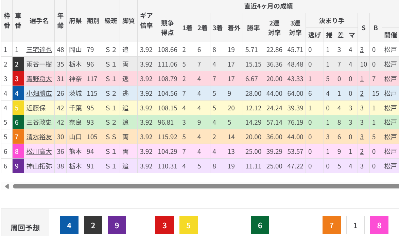Open 松川高大's rider details
Image resolution: width=399 pixels, height=236 pixels.
pyautogui.click(x=39, y=152)
